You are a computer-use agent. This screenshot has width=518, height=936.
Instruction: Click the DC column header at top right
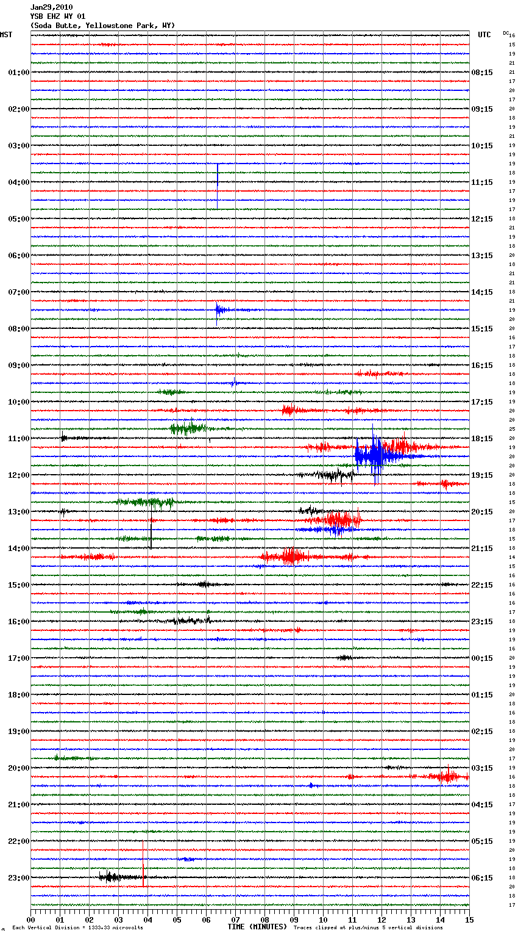click(x=506, y=33)
